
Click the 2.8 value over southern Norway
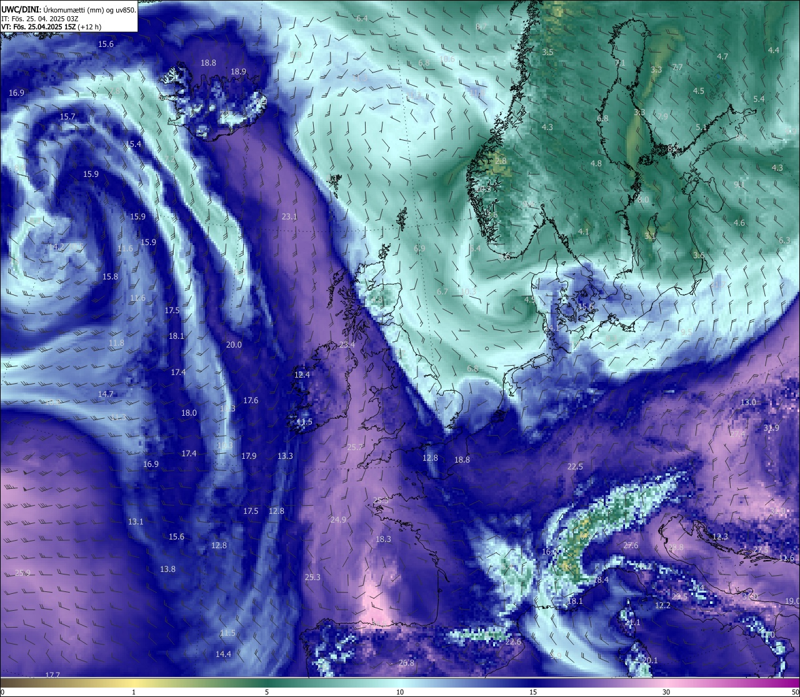point(501,161)
